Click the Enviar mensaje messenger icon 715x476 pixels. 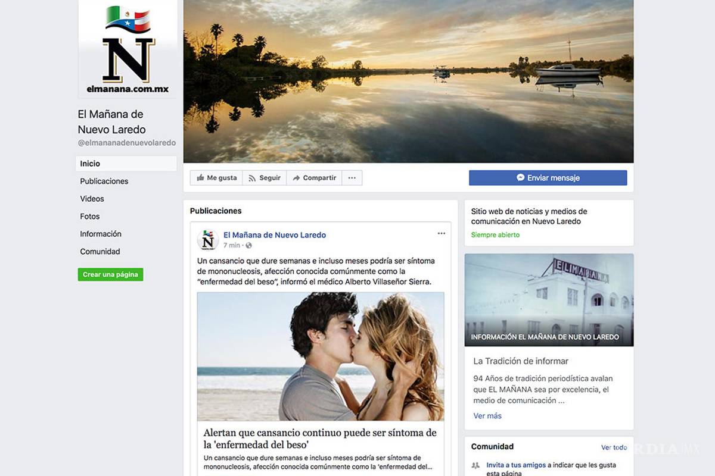click(x=521, y=177)
